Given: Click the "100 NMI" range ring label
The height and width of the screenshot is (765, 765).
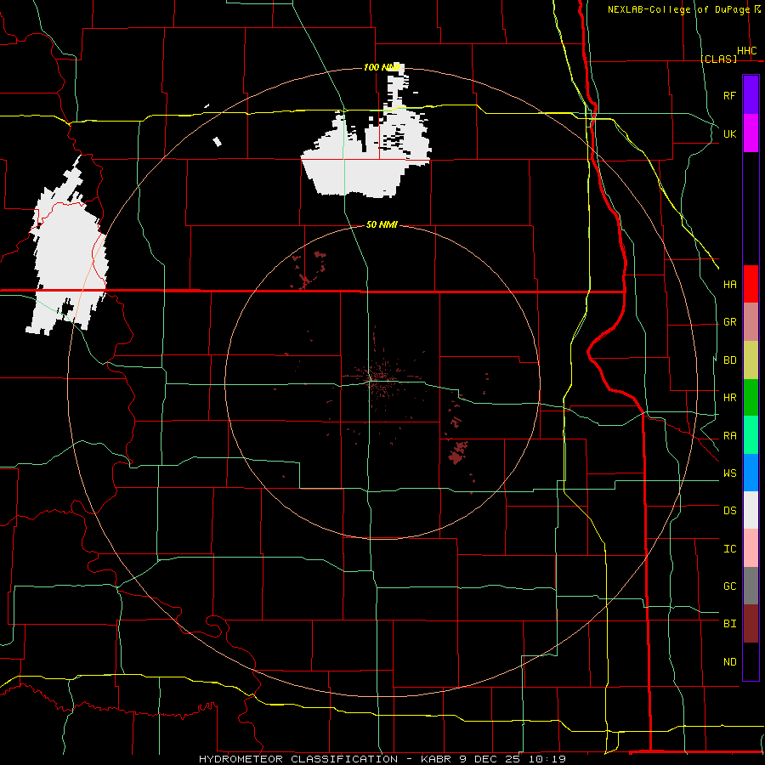Looking at the screenshot, I should click(382, 67).
